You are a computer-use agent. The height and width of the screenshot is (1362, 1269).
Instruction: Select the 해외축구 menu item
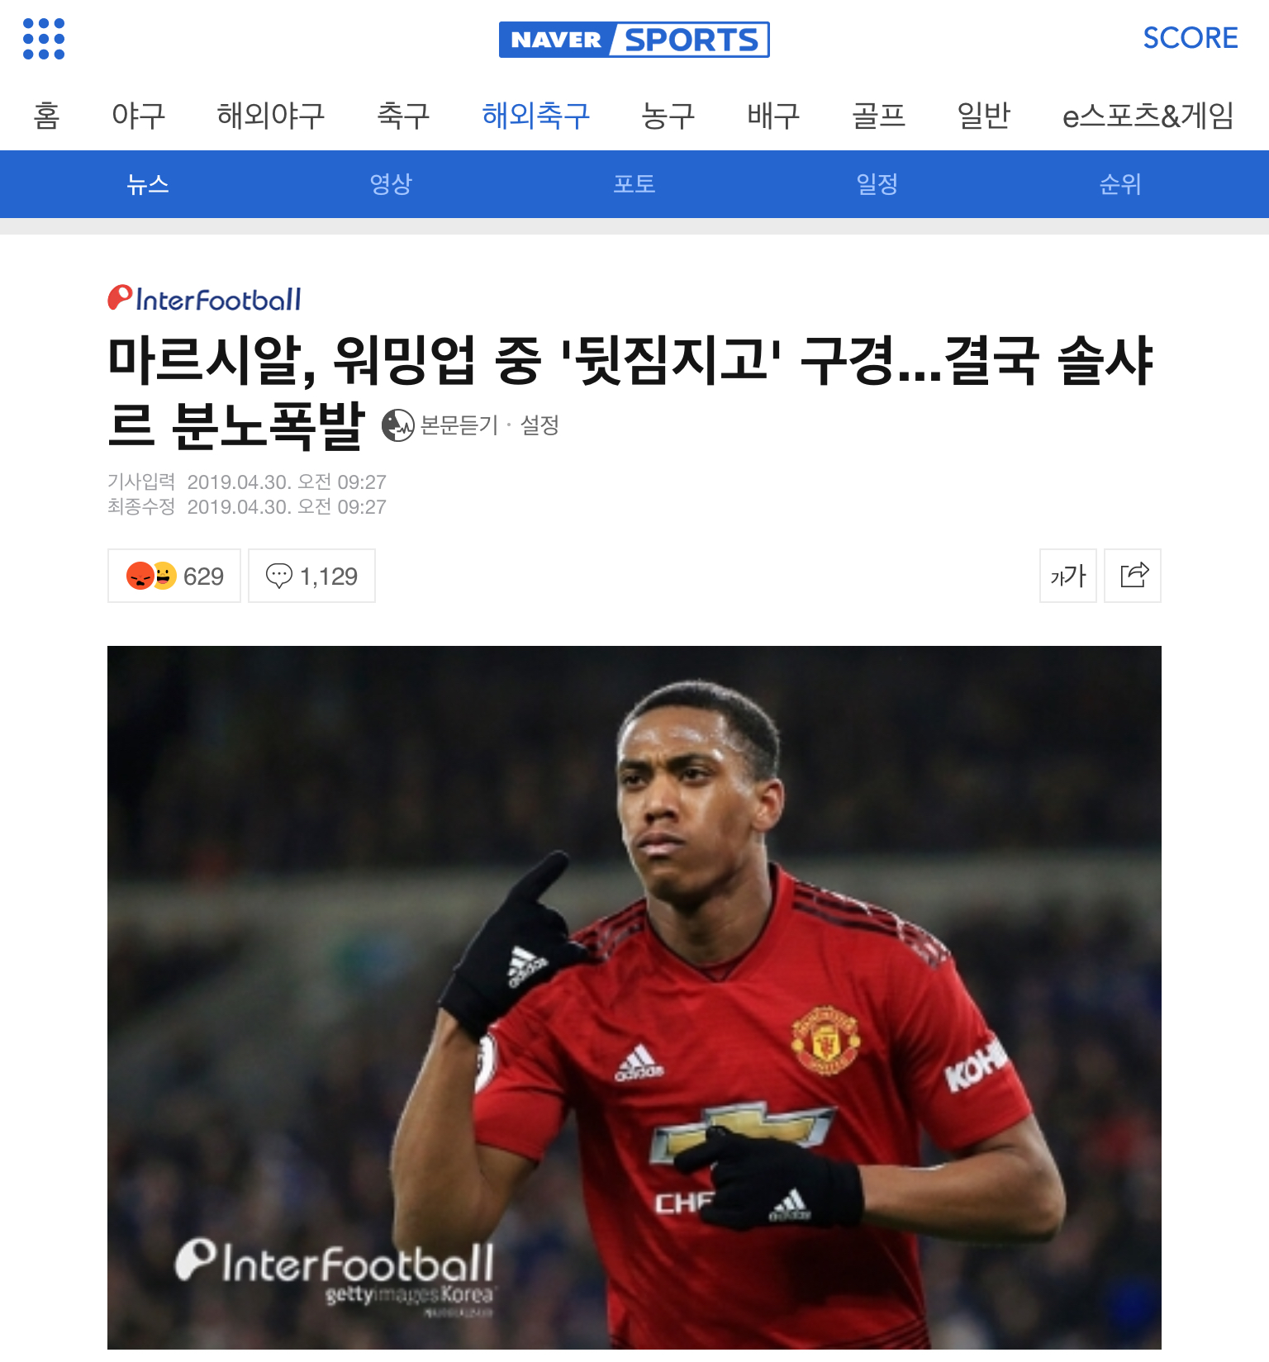coord(536,115)
